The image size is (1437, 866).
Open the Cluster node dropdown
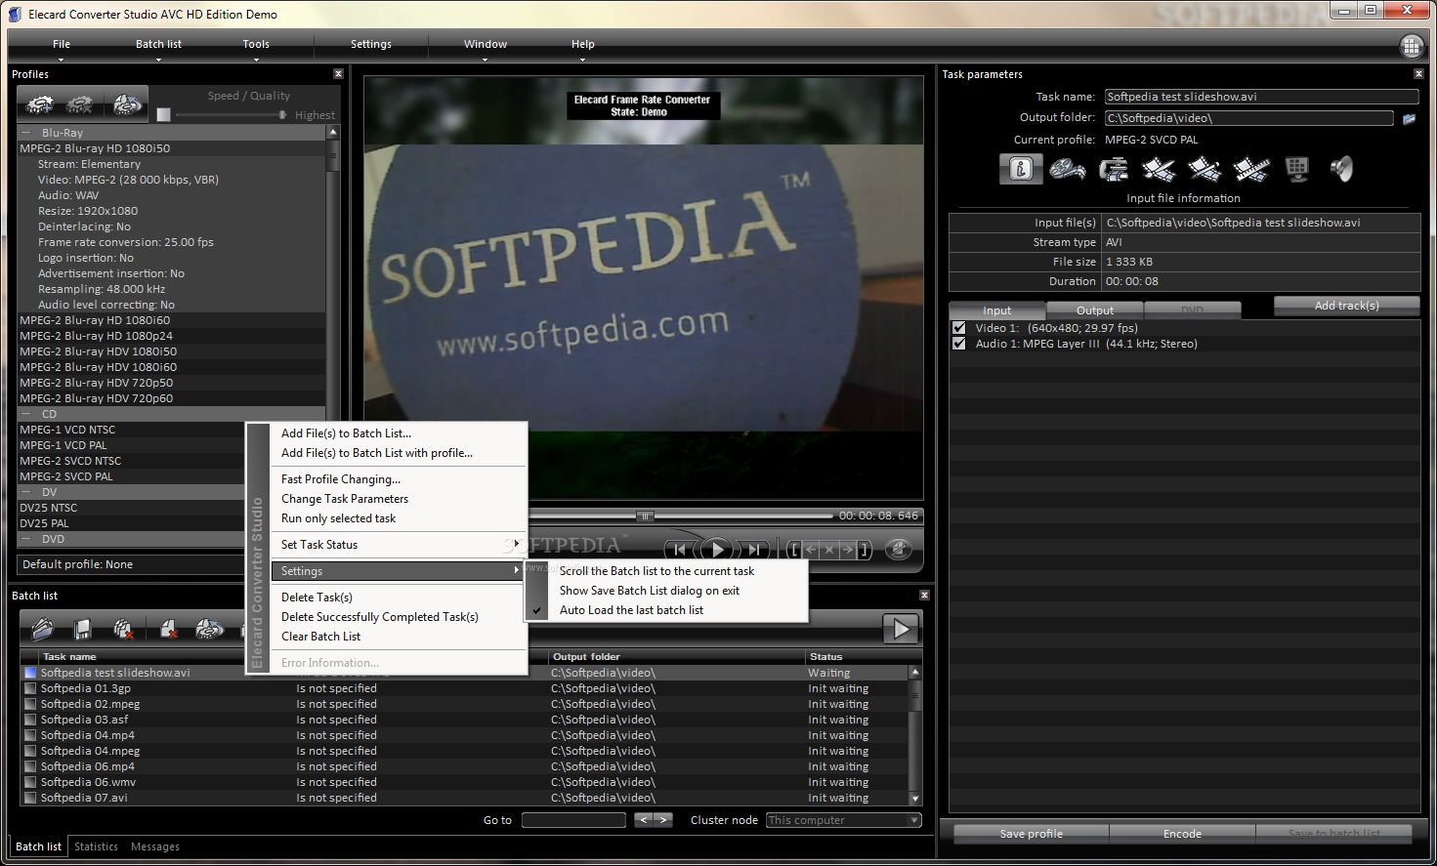tap(914, 820)
